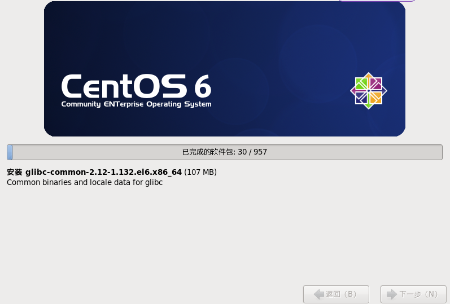
Task: Click the '已完成的软件包: 30 / 957' label
Action: pos(225,152)
